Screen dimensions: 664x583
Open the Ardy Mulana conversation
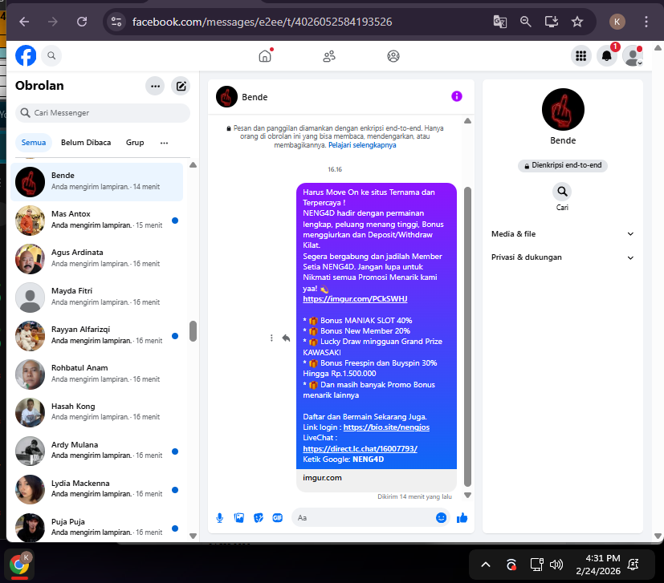coord(97,451)
